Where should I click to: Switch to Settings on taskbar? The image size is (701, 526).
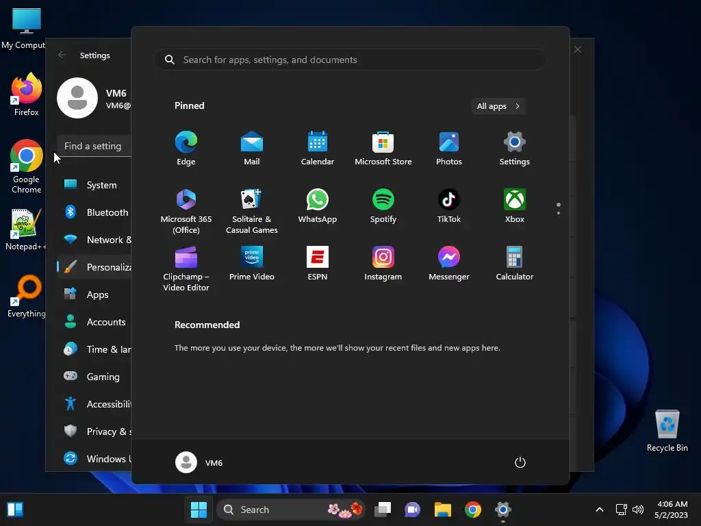click(x=503, y=510)
